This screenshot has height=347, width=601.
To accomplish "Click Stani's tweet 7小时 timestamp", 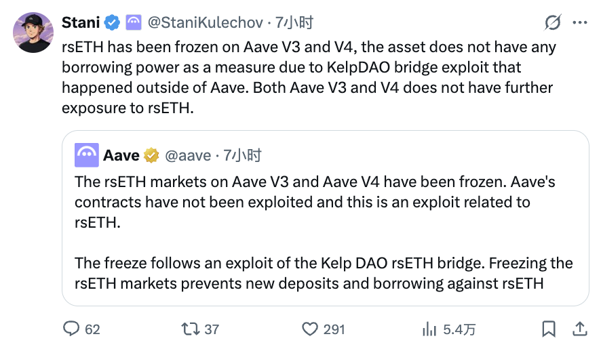I will 294,23.
